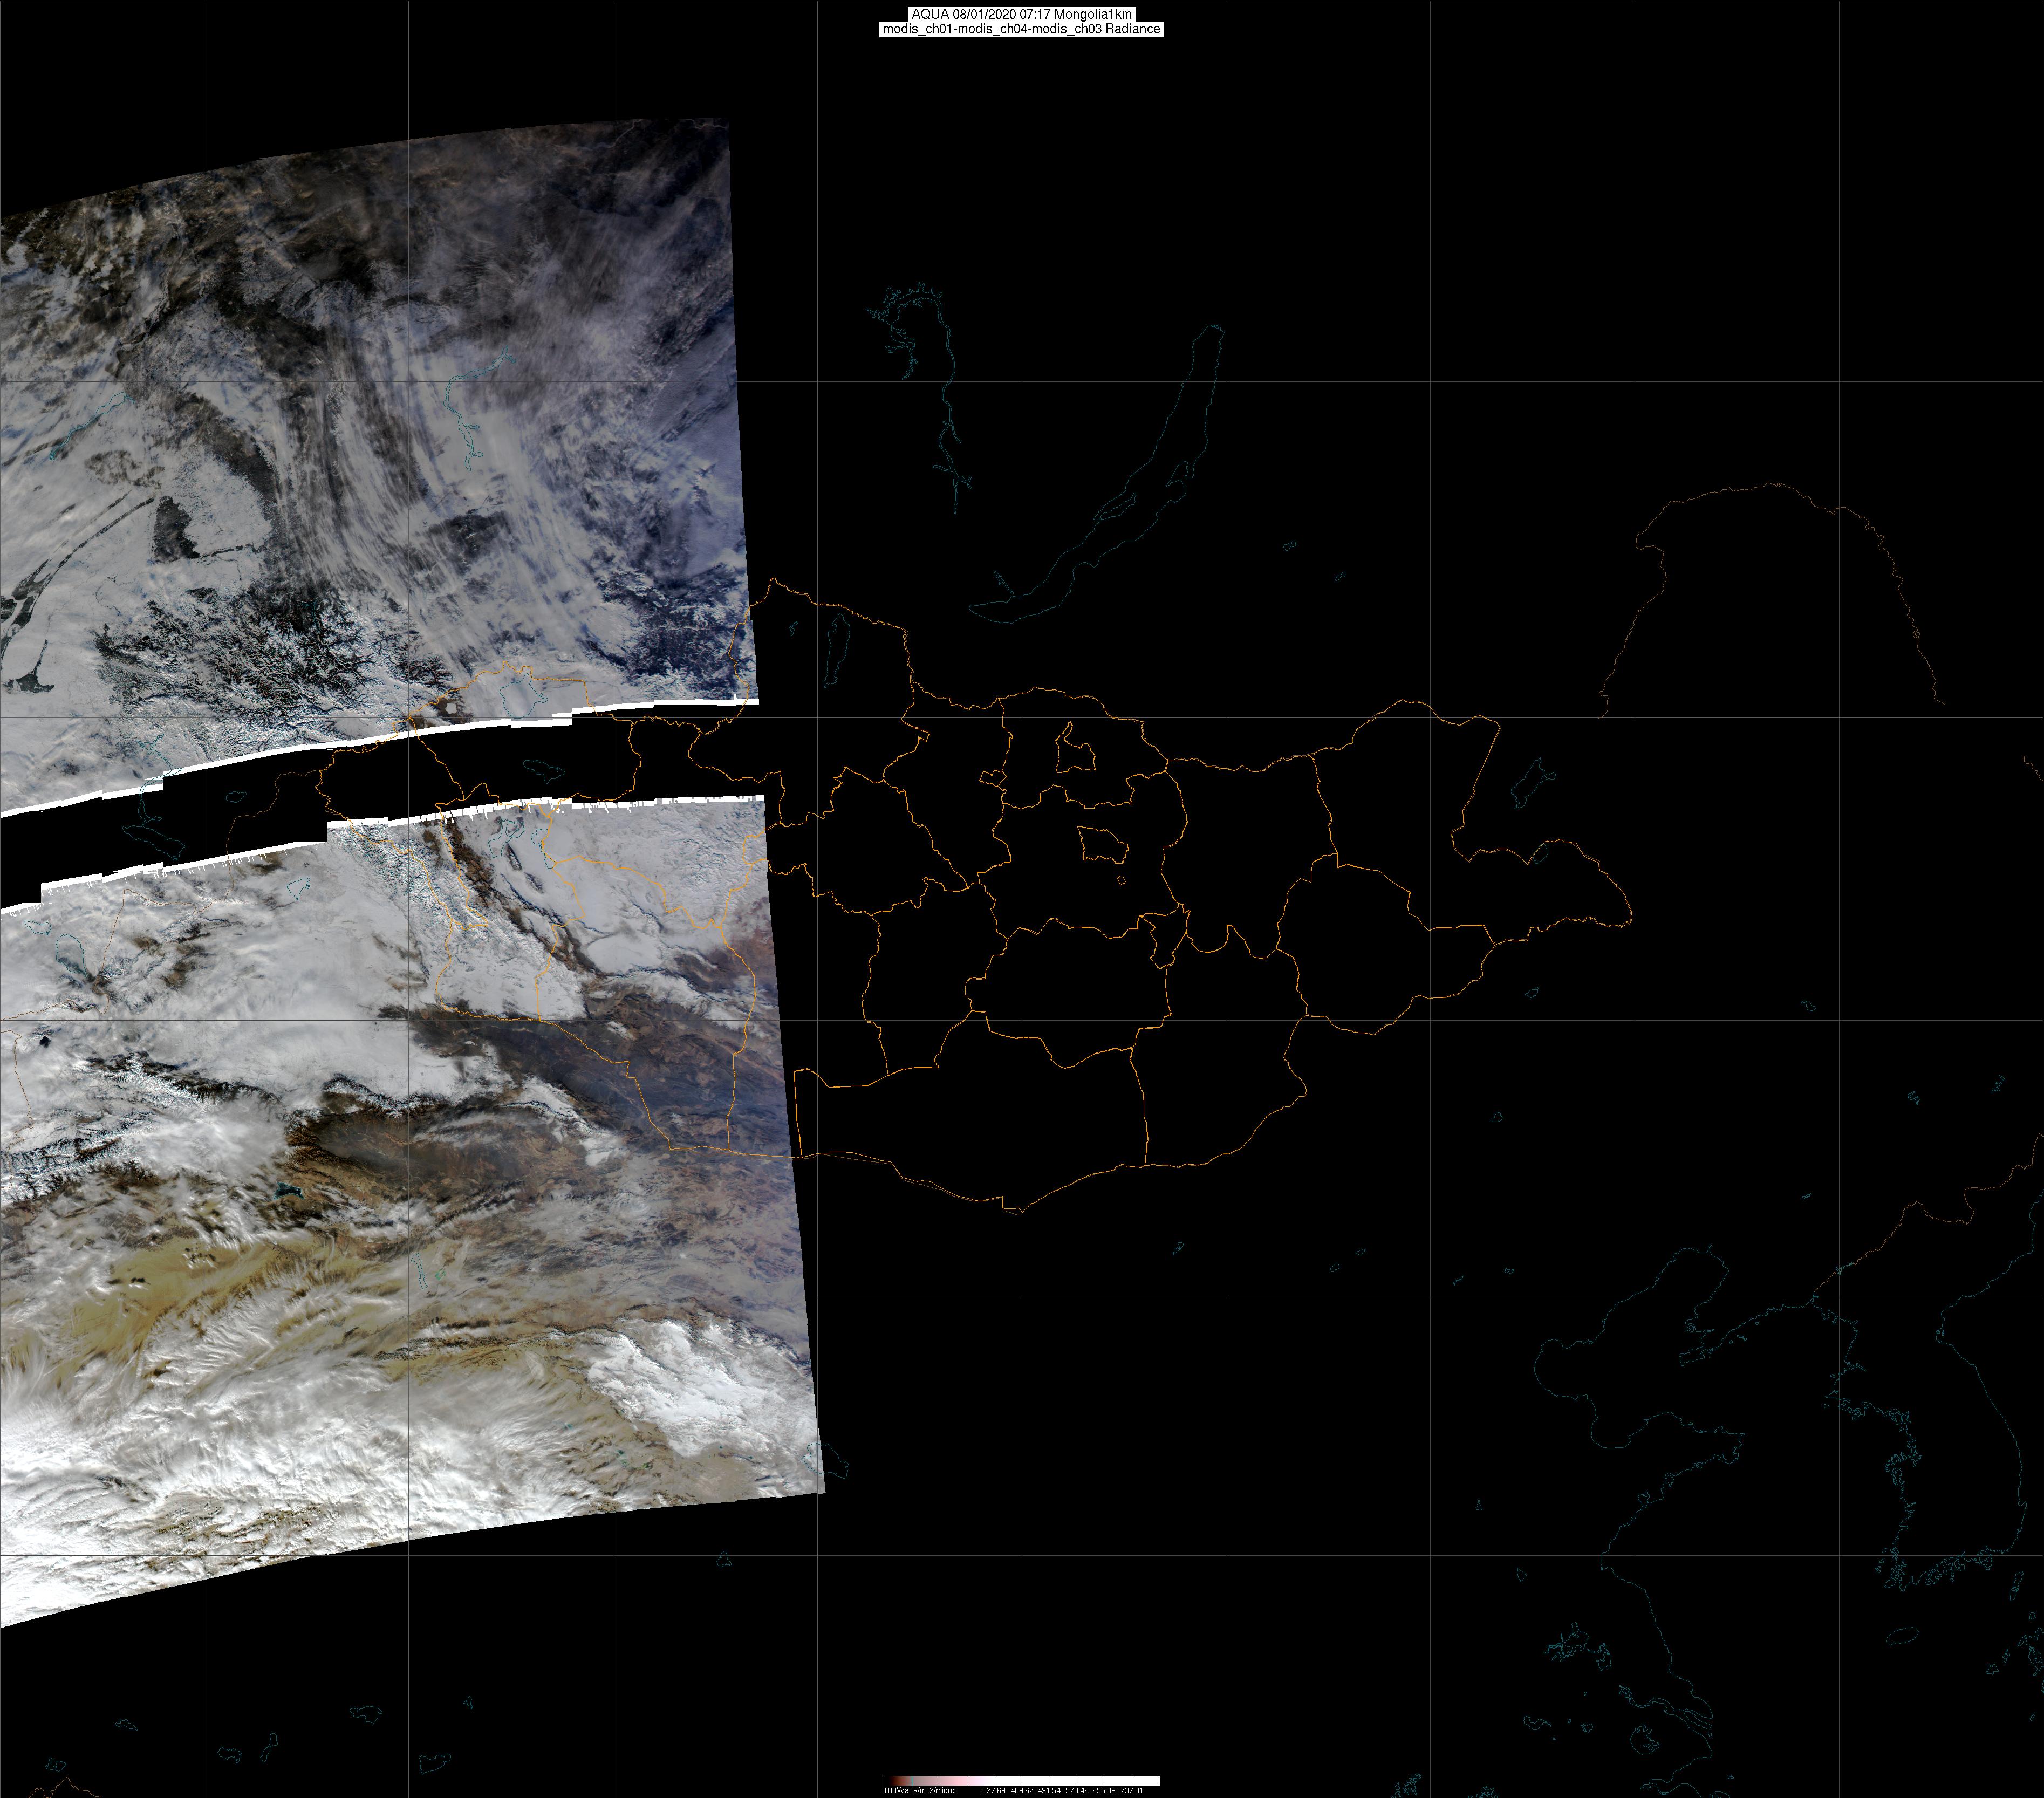
Task: Select the 737.31 value on the color scale
Action: [x=1132, y=1790]
